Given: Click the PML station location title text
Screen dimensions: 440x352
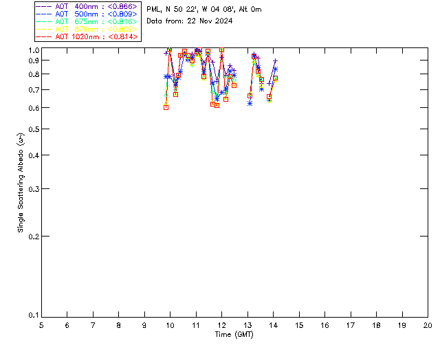Looking at the screenshot, I should 204,10.
